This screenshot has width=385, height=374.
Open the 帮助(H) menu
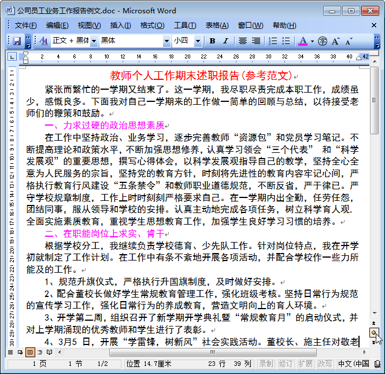click(284, 25)
